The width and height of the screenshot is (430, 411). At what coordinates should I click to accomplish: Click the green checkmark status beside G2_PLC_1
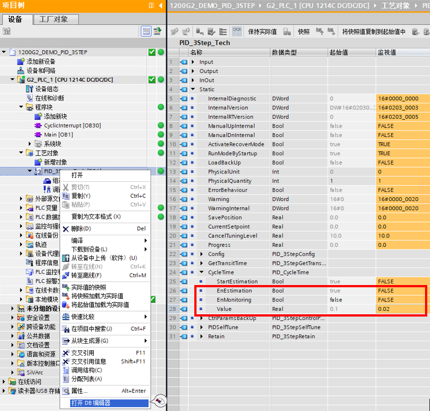pyautogui.click(x=152, y=80)
